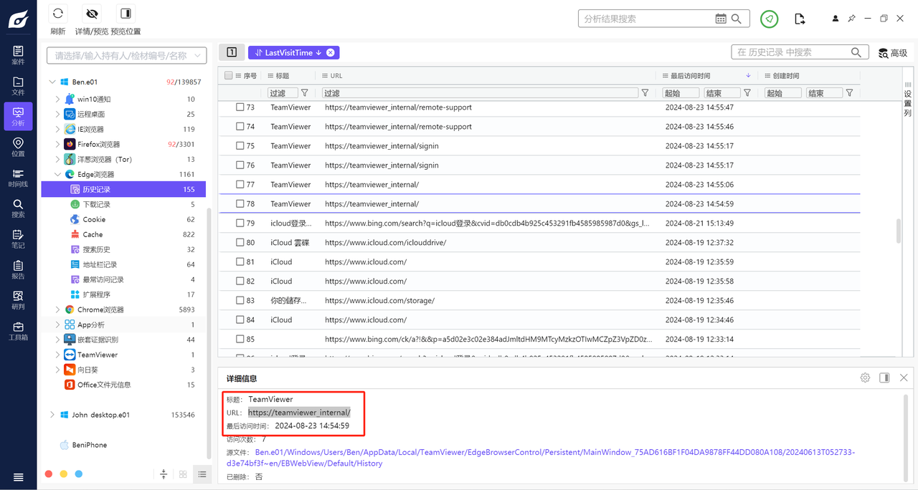Open the 位置 sidebar section
Screen dimensions: 918x490
pyautogui.click(x=18, y=148)
